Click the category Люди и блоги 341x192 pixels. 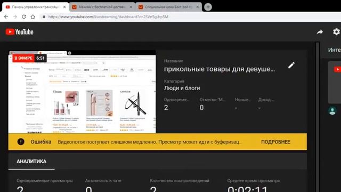(182, 88)
